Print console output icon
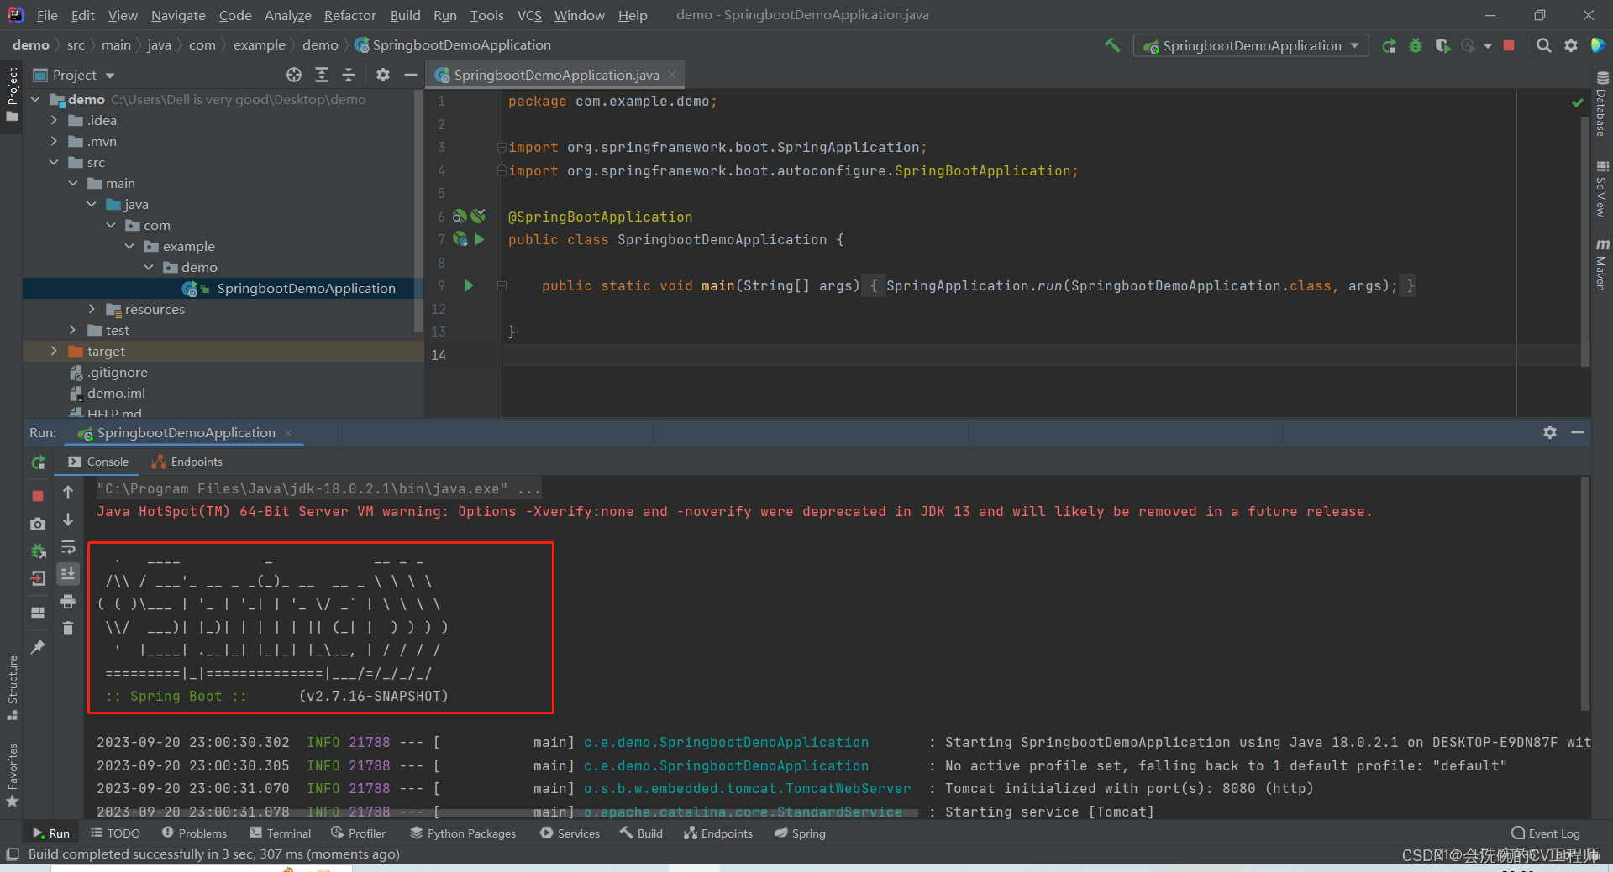 [68, 601]
